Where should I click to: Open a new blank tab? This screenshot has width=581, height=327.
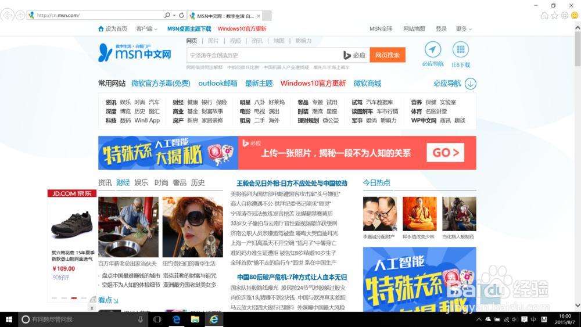click(267, 16)
